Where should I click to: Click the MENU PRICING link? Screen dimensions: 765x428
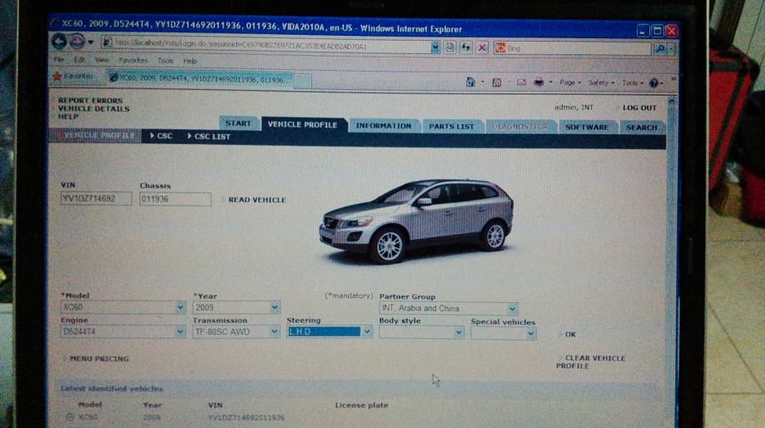pos(99,358)
